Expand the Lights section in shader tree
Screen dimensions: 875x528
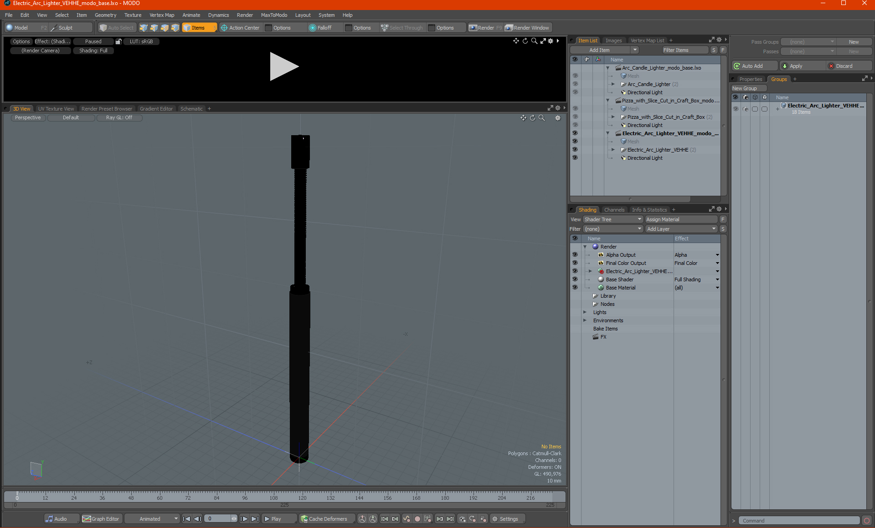pos(584,312)
